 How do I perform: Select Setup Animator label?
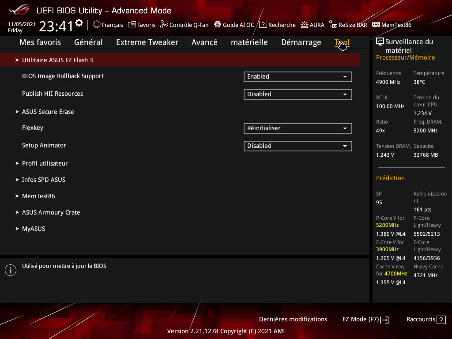click(x=44, y=145)
